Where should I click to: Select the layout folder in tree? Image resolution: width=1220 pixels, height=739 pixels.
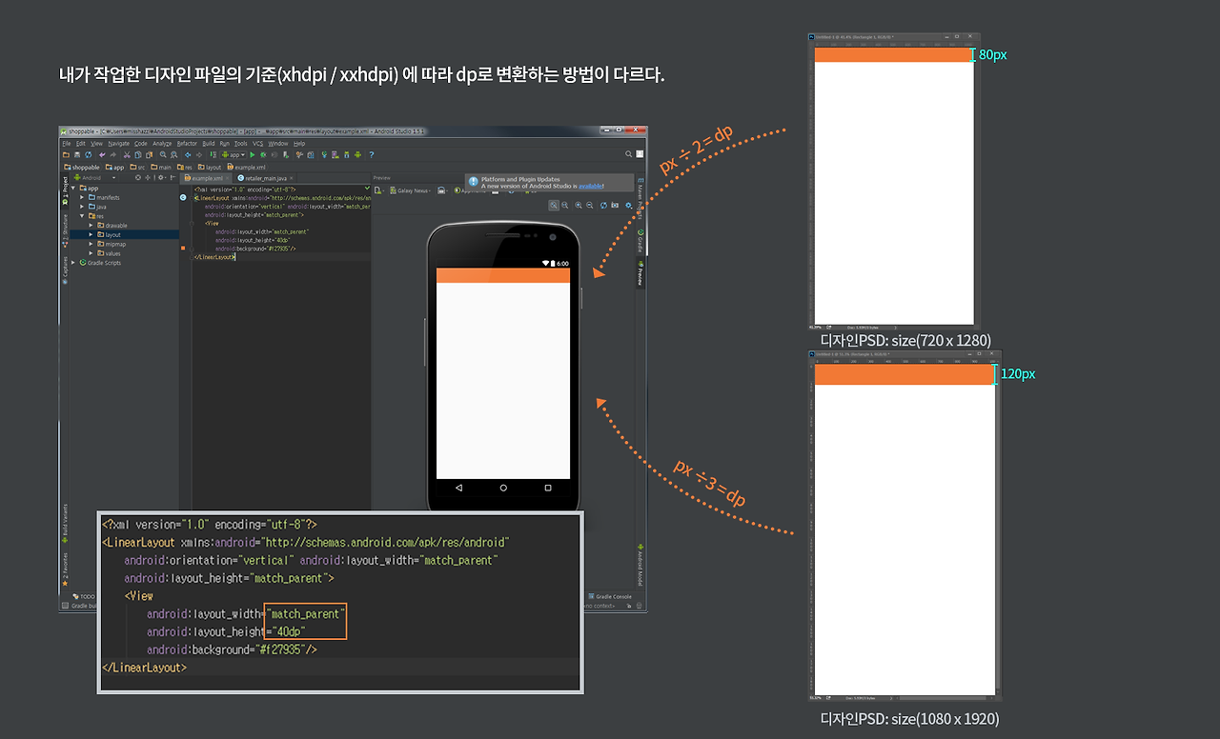pyautogui.click(x=112, y=234)
